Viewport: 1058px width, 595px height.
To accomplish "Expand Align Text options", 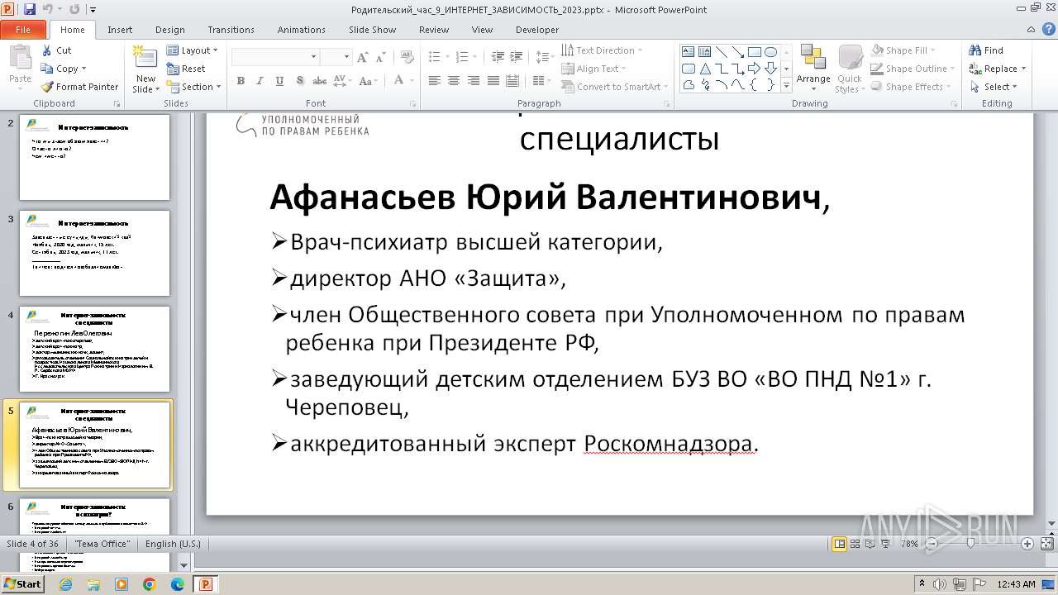I will click(x=593, y=69).
